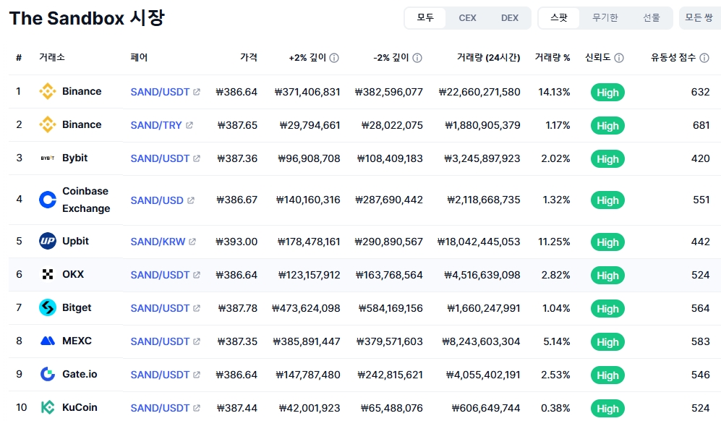Open the Bybit exchange name link

tap(75, 158)
